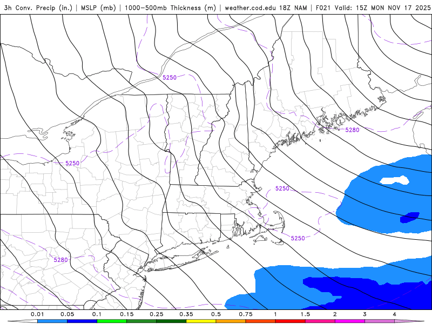Click the dark blue 0.05–0.1 legend swatch
The height and width of the screenshot is (324, 432).
pos(82,321)
